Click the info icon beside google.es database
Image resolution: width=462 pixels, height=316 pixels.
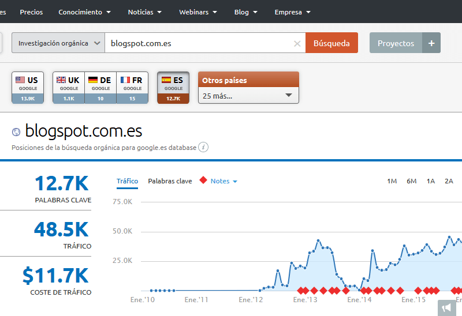[x=203, y=147]
